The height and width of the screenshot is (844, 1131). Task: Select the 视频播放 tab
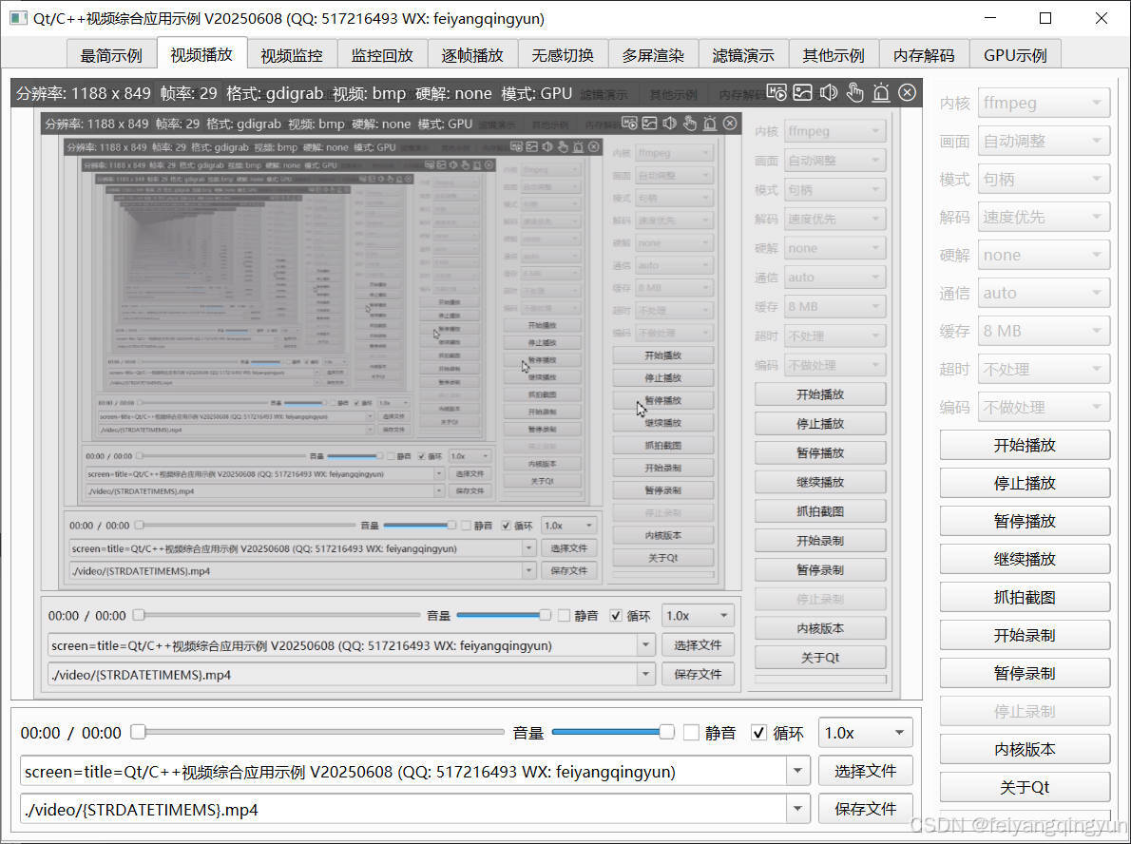click(201, 53)
